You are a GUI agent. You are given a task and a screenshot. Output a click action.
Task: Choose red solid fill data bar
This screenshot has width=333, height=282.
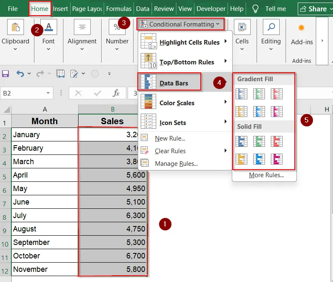tap(277, 141)
